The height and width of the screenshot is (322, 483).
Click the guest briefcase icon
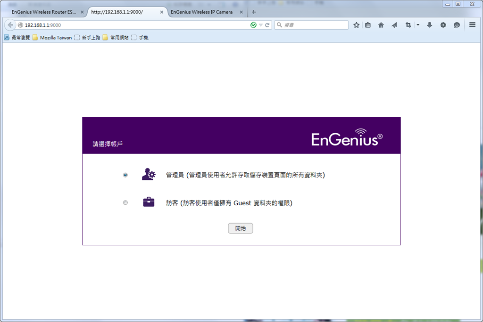click(x=149, y=202)
